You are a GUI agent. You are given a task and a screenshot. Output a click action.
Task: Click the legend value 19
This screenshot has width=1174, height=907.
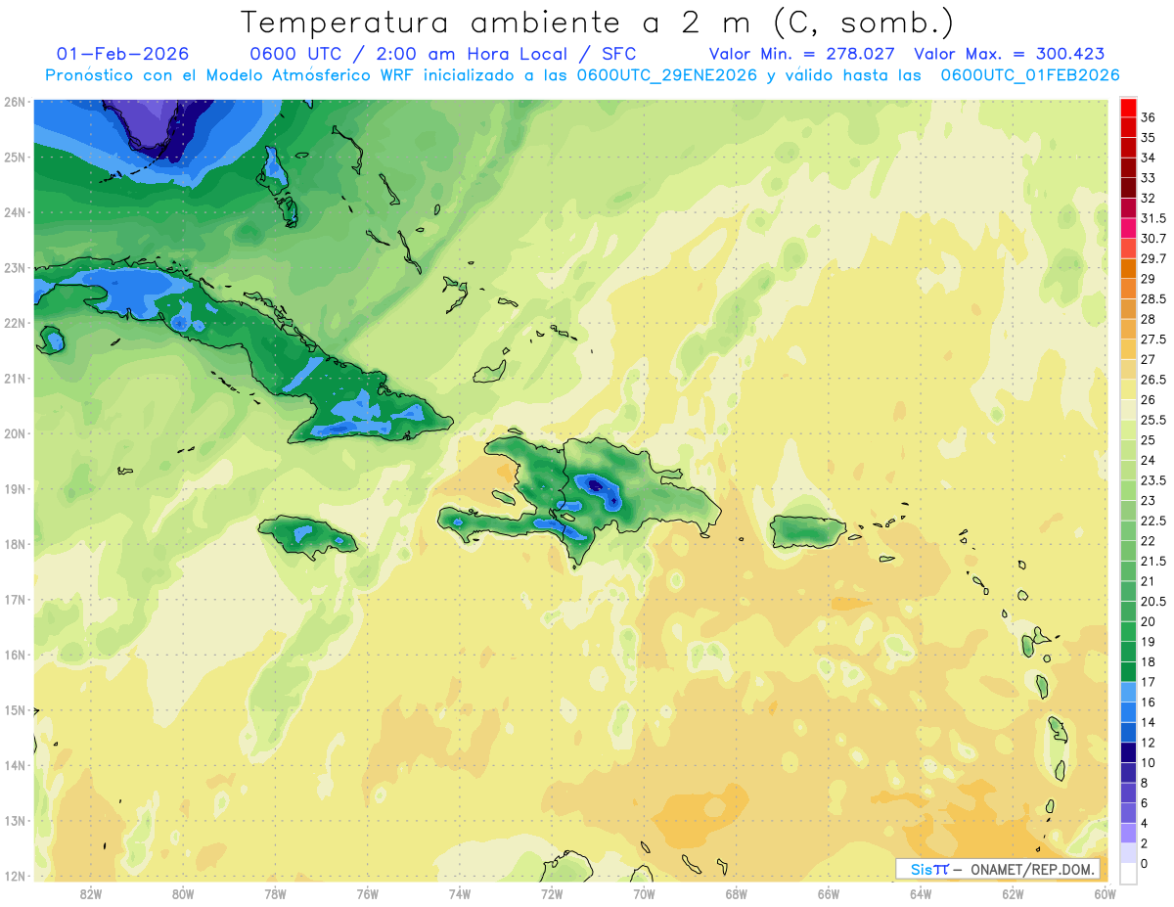tap(1148, 641)
